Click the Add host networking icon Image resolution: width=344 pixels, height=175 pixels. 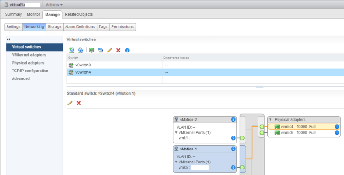click(72, 50)
